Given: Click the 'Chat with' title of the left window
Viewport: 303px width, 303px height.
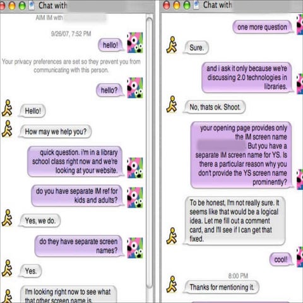Looking at the screenshot, I should click(x=53, y=6).
